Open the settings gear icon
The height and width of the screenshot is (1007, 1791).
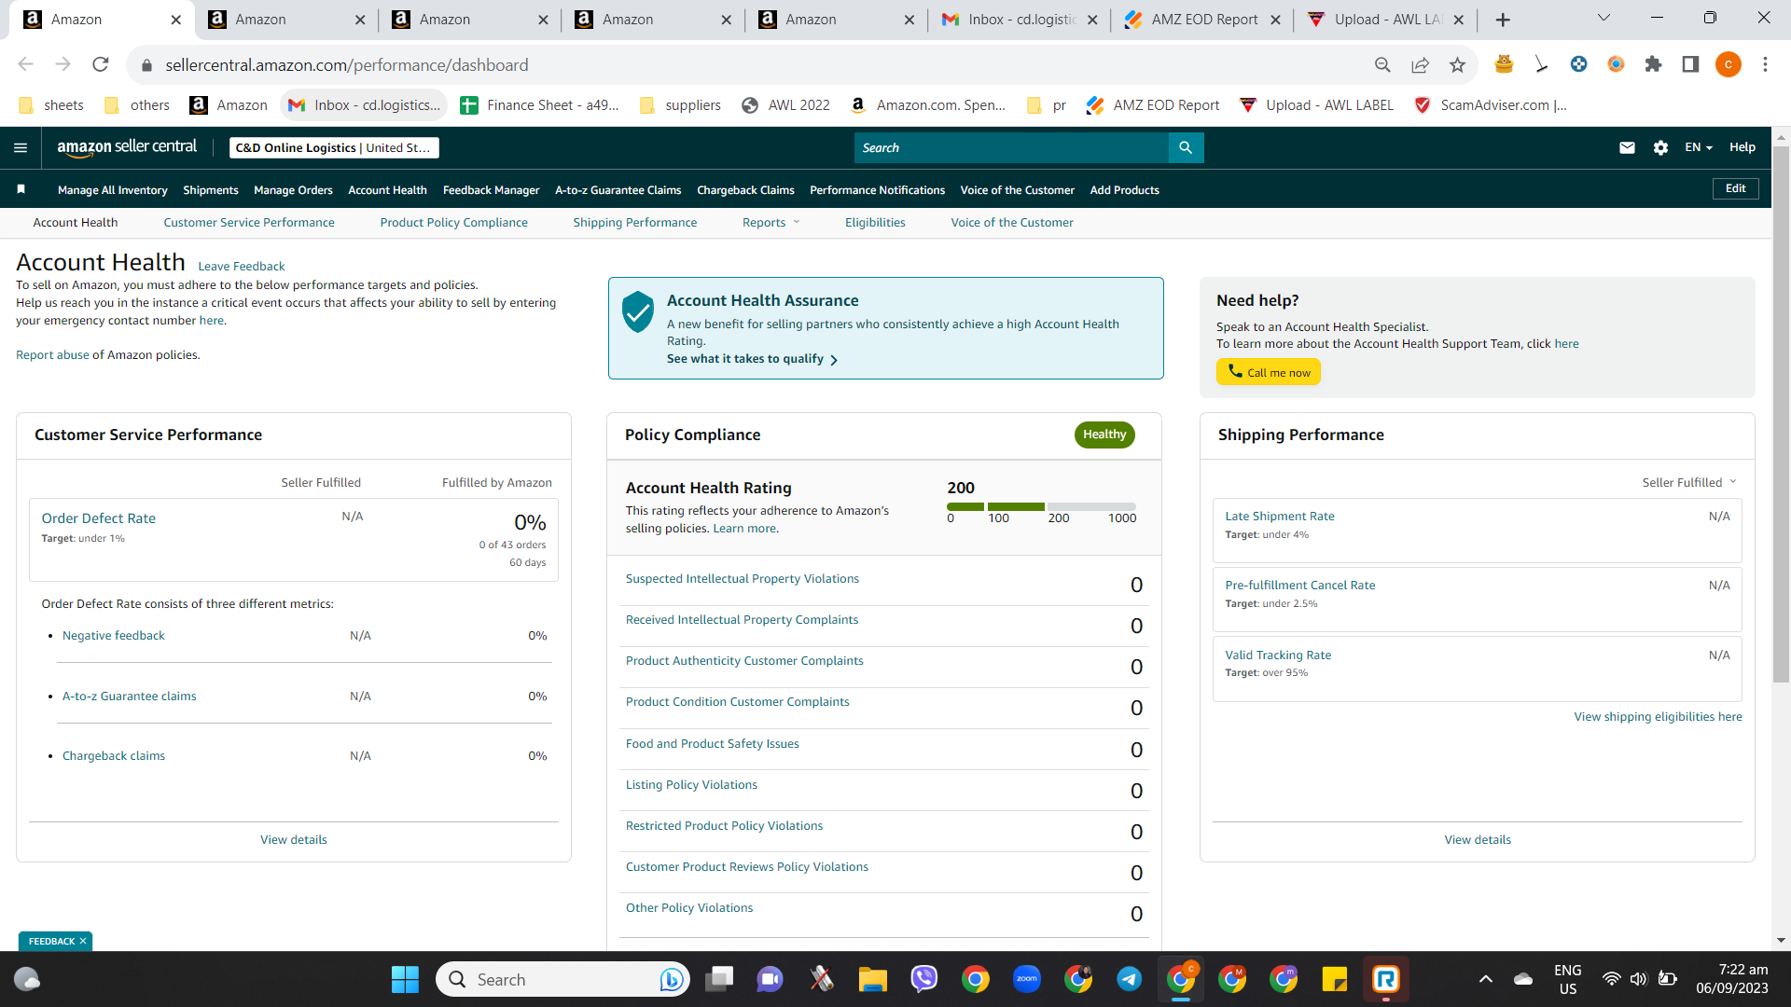(x=1660, y=147)
